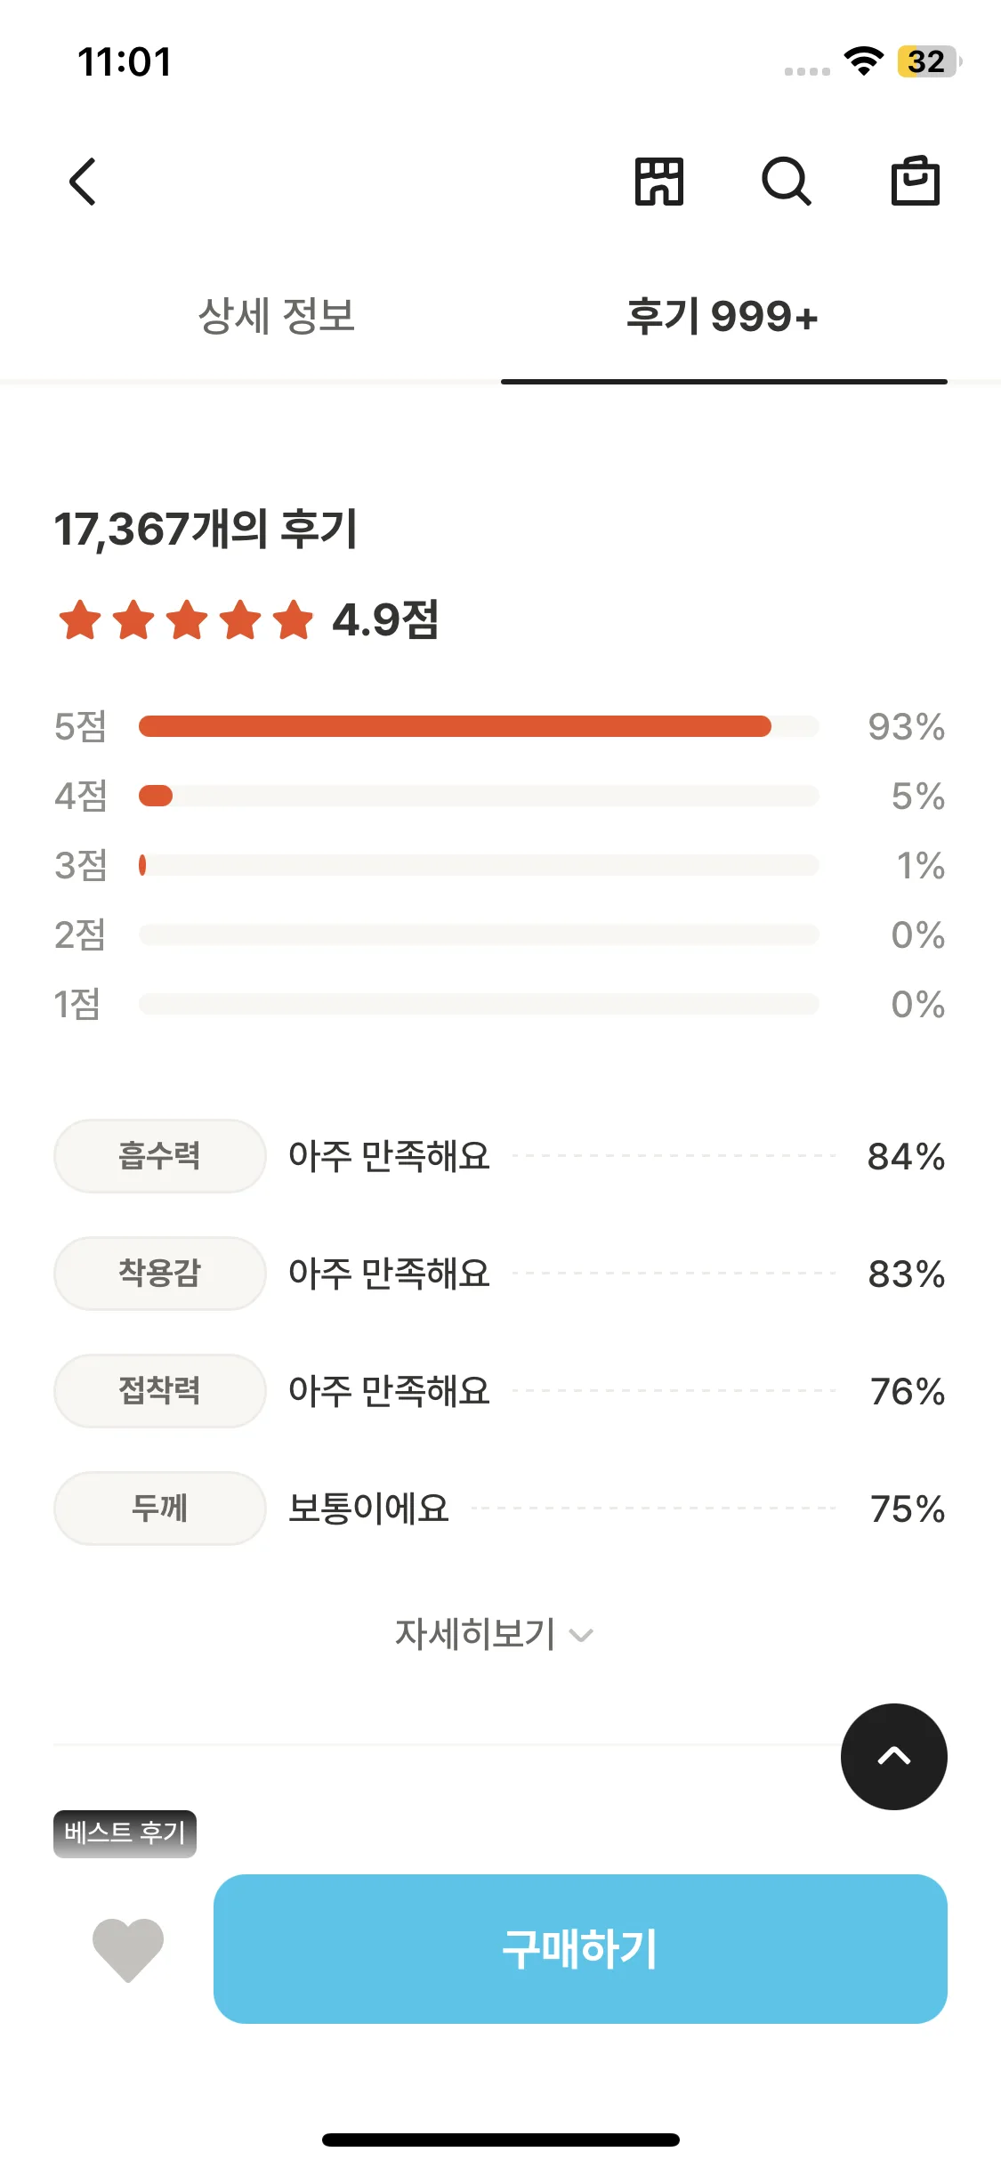Select the 흡수력 attribute chip
Viewport: 1001px width, 2168px height.
[x=160, y=1156]
